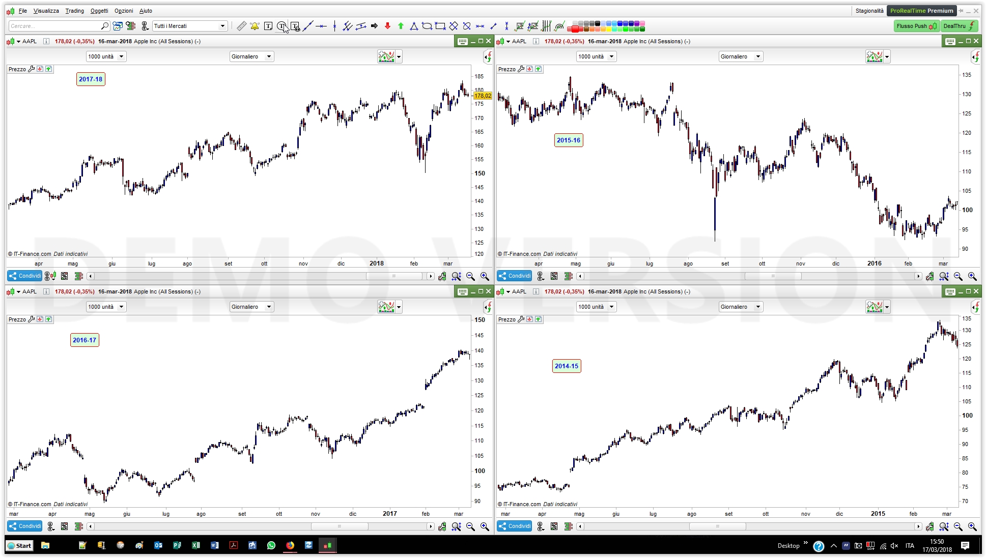Open 1000 unità dropdown in 2014-15 chart
This screenshot has height=558, width=986.
click(611, 307)
